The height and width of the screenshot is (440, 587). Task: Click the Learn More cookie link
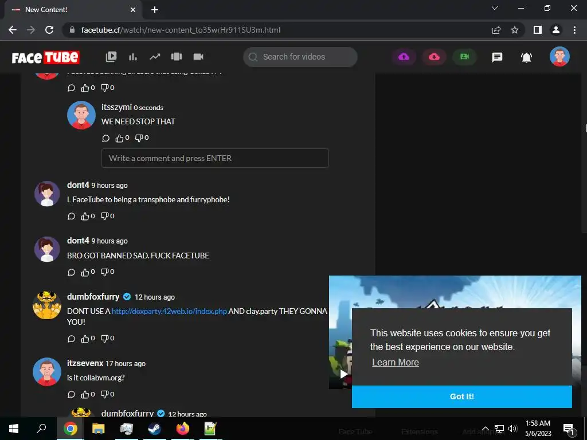tap(396, 362)
